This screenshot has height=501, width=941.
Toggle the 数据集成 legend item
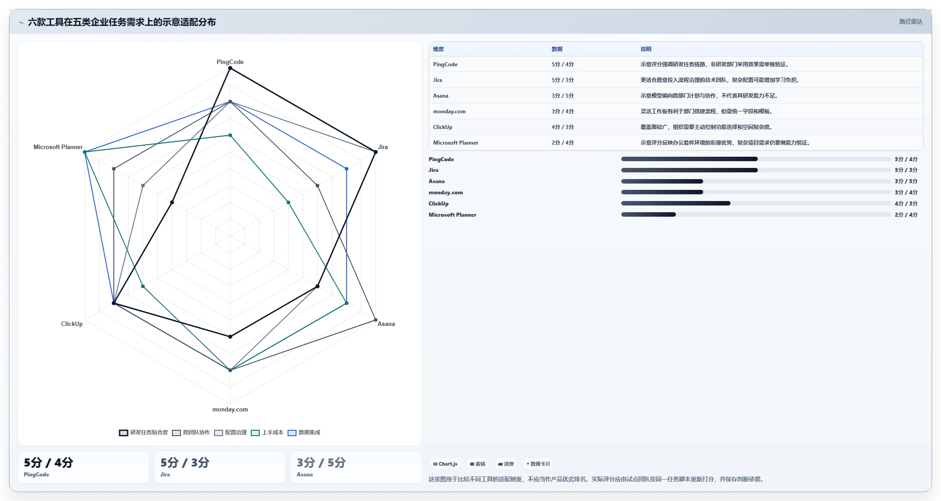coord(304,433)
